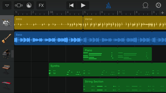Open the loop browser icon
The width and height of the screenshot is (166, 93).
(146, 5)
